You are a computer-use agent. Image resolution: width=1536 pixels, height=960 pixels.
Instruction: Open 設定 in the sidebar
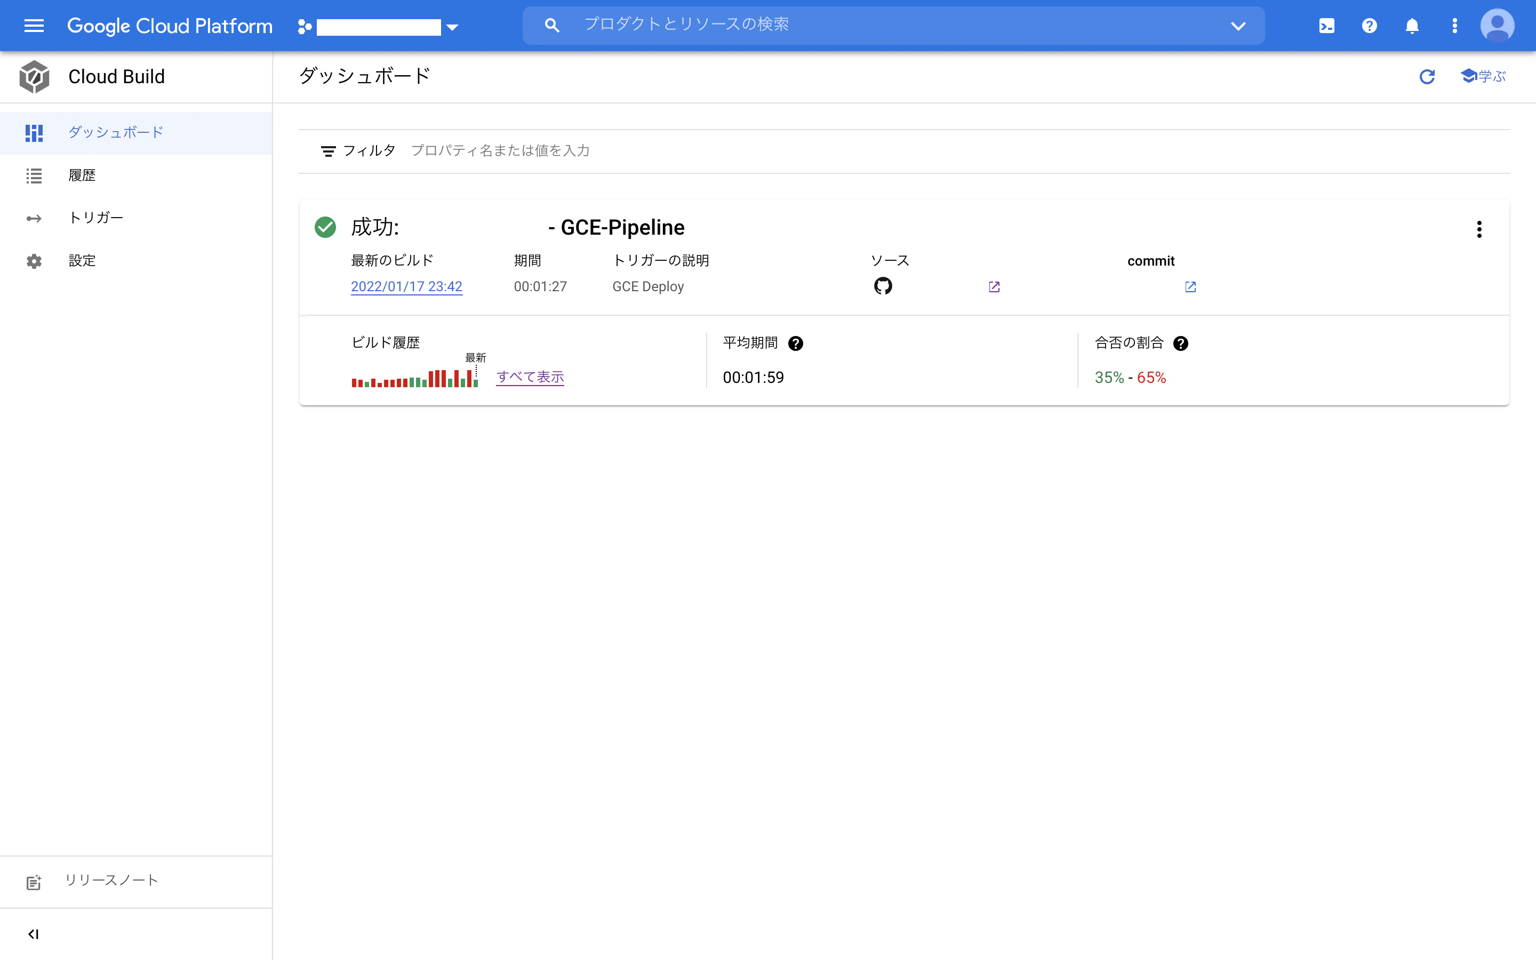[136, 261]
